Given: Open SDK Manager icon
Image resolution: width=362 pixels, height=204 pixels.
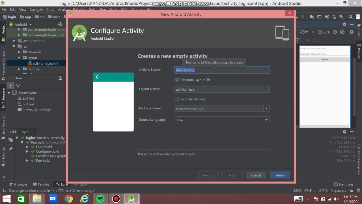Looking at the screenshot, I should pyautogui.click(x=341, y=17).
